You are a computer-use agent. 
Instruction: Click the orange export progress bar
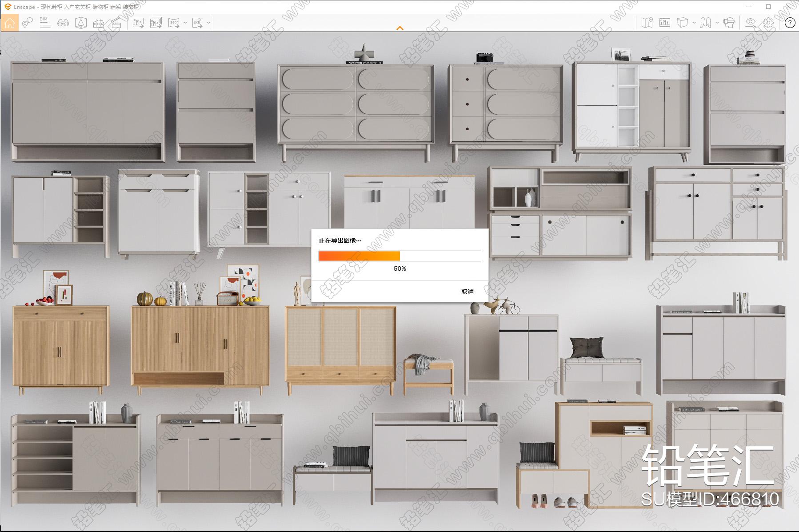pos(399,256)
